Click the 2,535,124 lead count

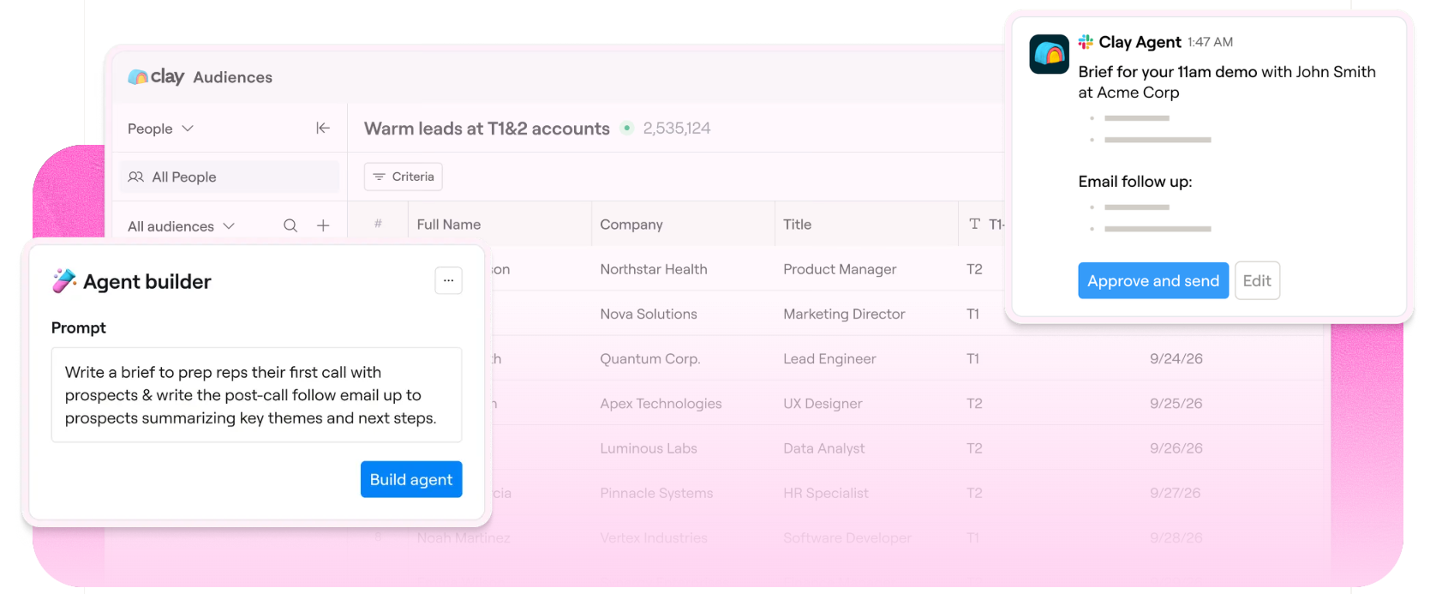[677, 128]
